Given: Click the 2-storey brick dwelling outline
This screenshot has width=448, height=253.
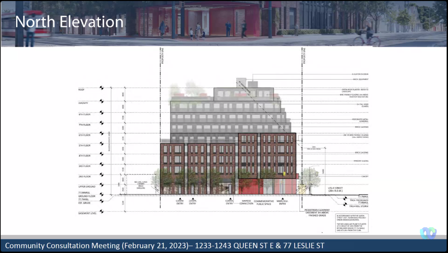Looking at the screenshot, I should point(140,184).
